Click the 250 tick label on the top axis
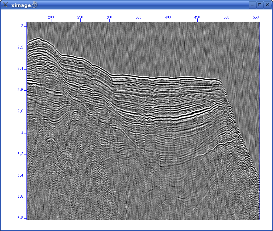The height and width of the screenshot is (231, 273). pyautogui.click(x=80, y=17)
